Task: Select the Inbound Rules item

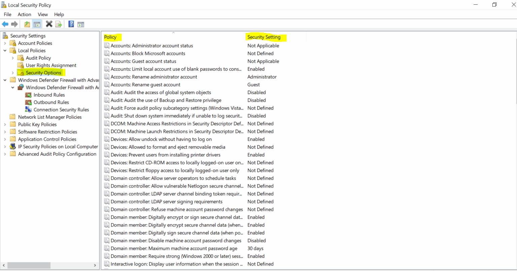Action: tap(49, 95)
